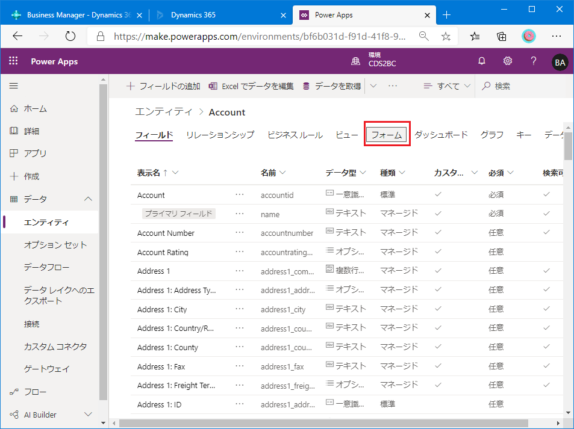Screen dimensions: 574x429
Task: Click the site lock icon in address bar
Action: (x=101, y=36)
